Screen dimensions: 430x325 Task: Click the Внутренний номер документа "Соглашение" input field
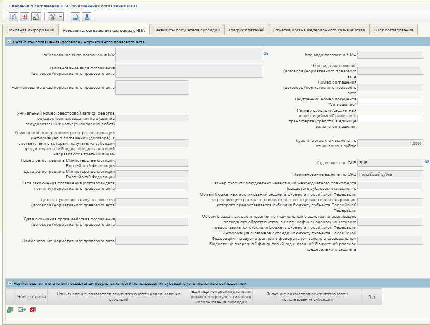point(390,102)
